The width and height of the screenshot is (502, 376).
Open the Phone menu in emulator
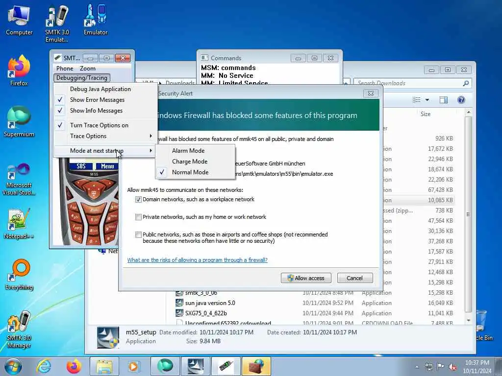coord(65,69)
